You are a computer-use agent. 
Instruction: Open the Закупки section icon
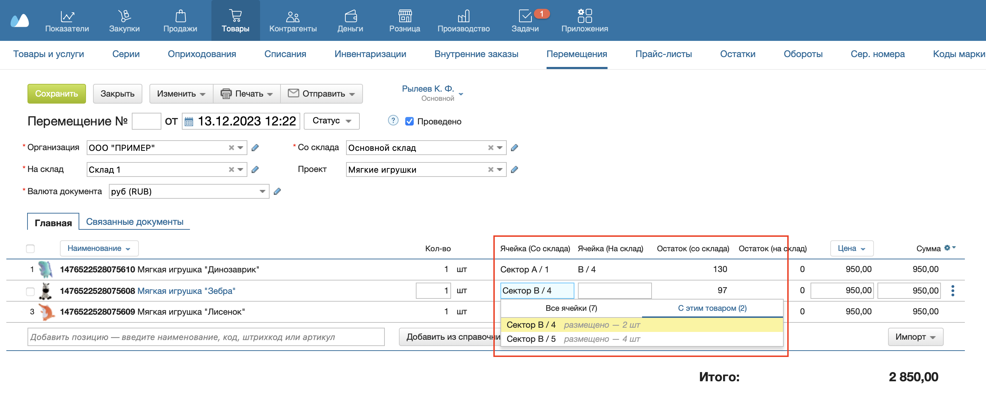click(x=124, y=17)
